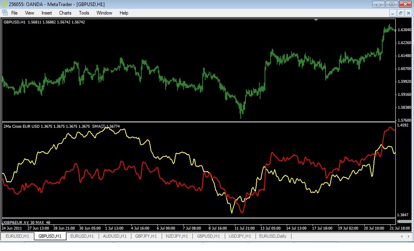Screen dimensions: 414x251
Task: Minimize the inner GBPUSD chart window
Action: 393,13
